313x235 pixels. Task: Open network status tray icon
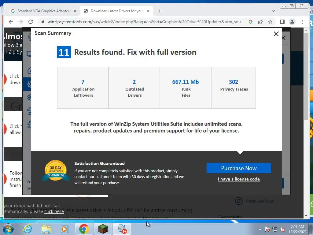[275, 229]
